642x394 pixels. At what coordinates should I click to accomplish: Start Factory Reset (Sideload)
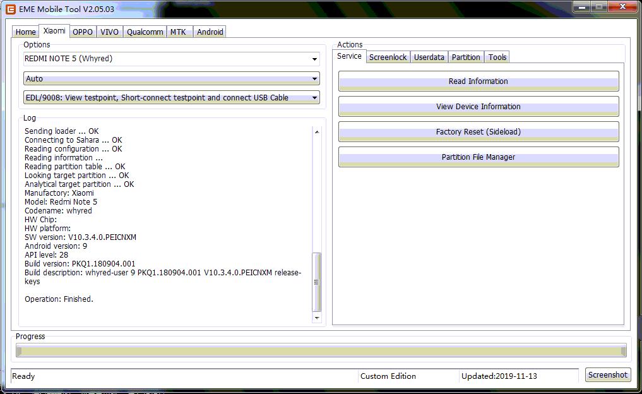tap(479, 132)
